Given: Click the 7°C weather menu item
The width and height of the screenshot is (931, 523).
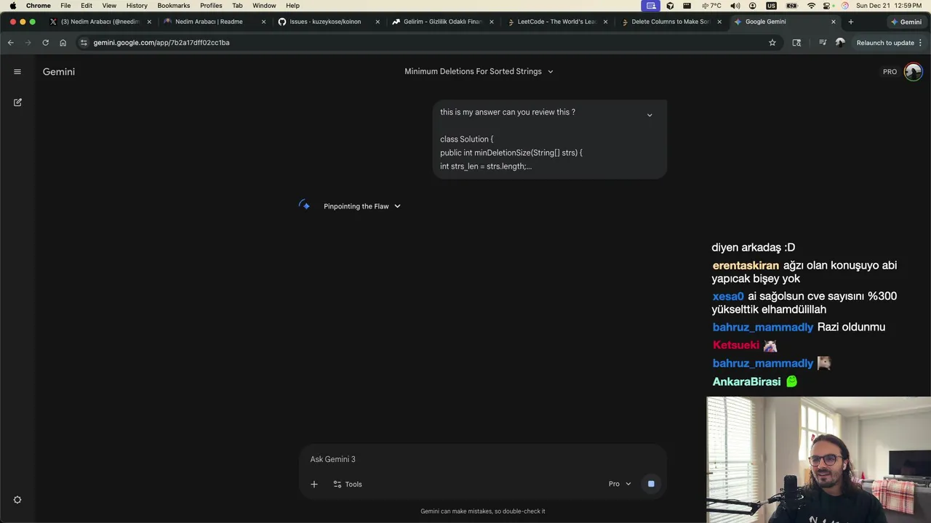Looking at the screenshot, I should point(711,6).
